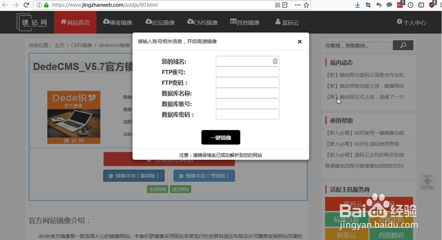
Task: Open the history clock icon
Action: tap(411, 5)
